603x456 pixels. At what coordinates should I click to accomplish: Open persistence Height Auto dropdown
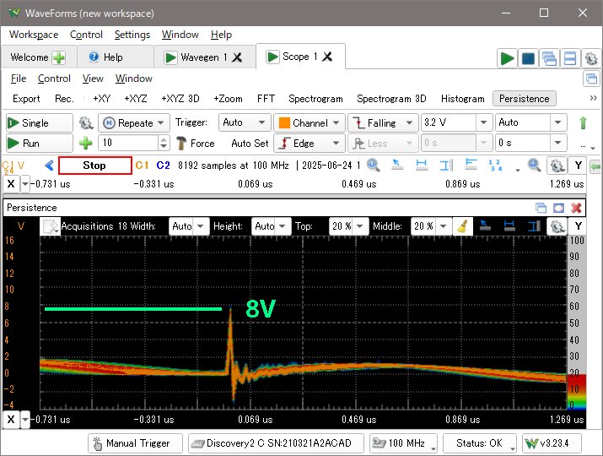tap(271, 226)
